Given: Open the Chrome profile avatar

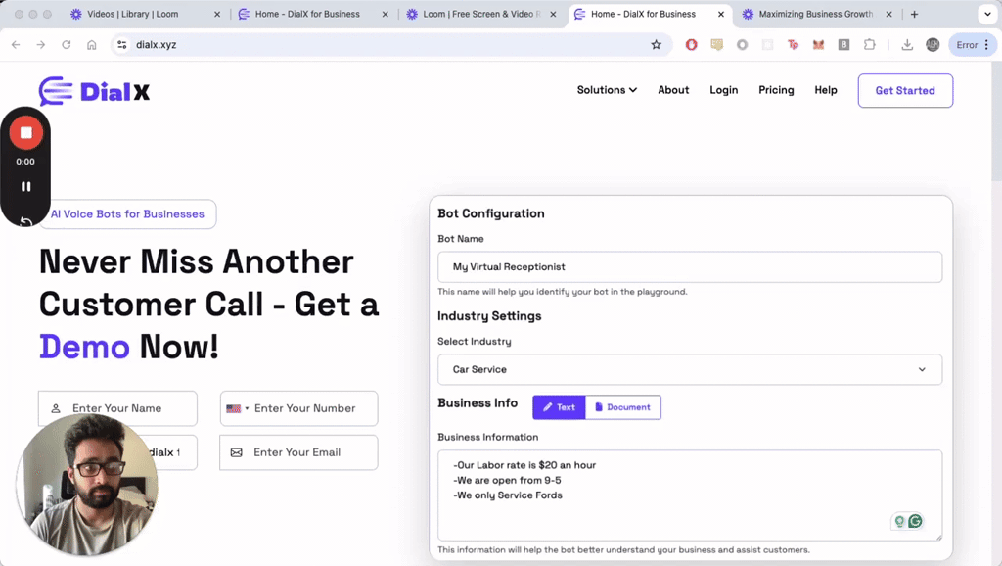Looking at the screenshot, I should point(933,45).
